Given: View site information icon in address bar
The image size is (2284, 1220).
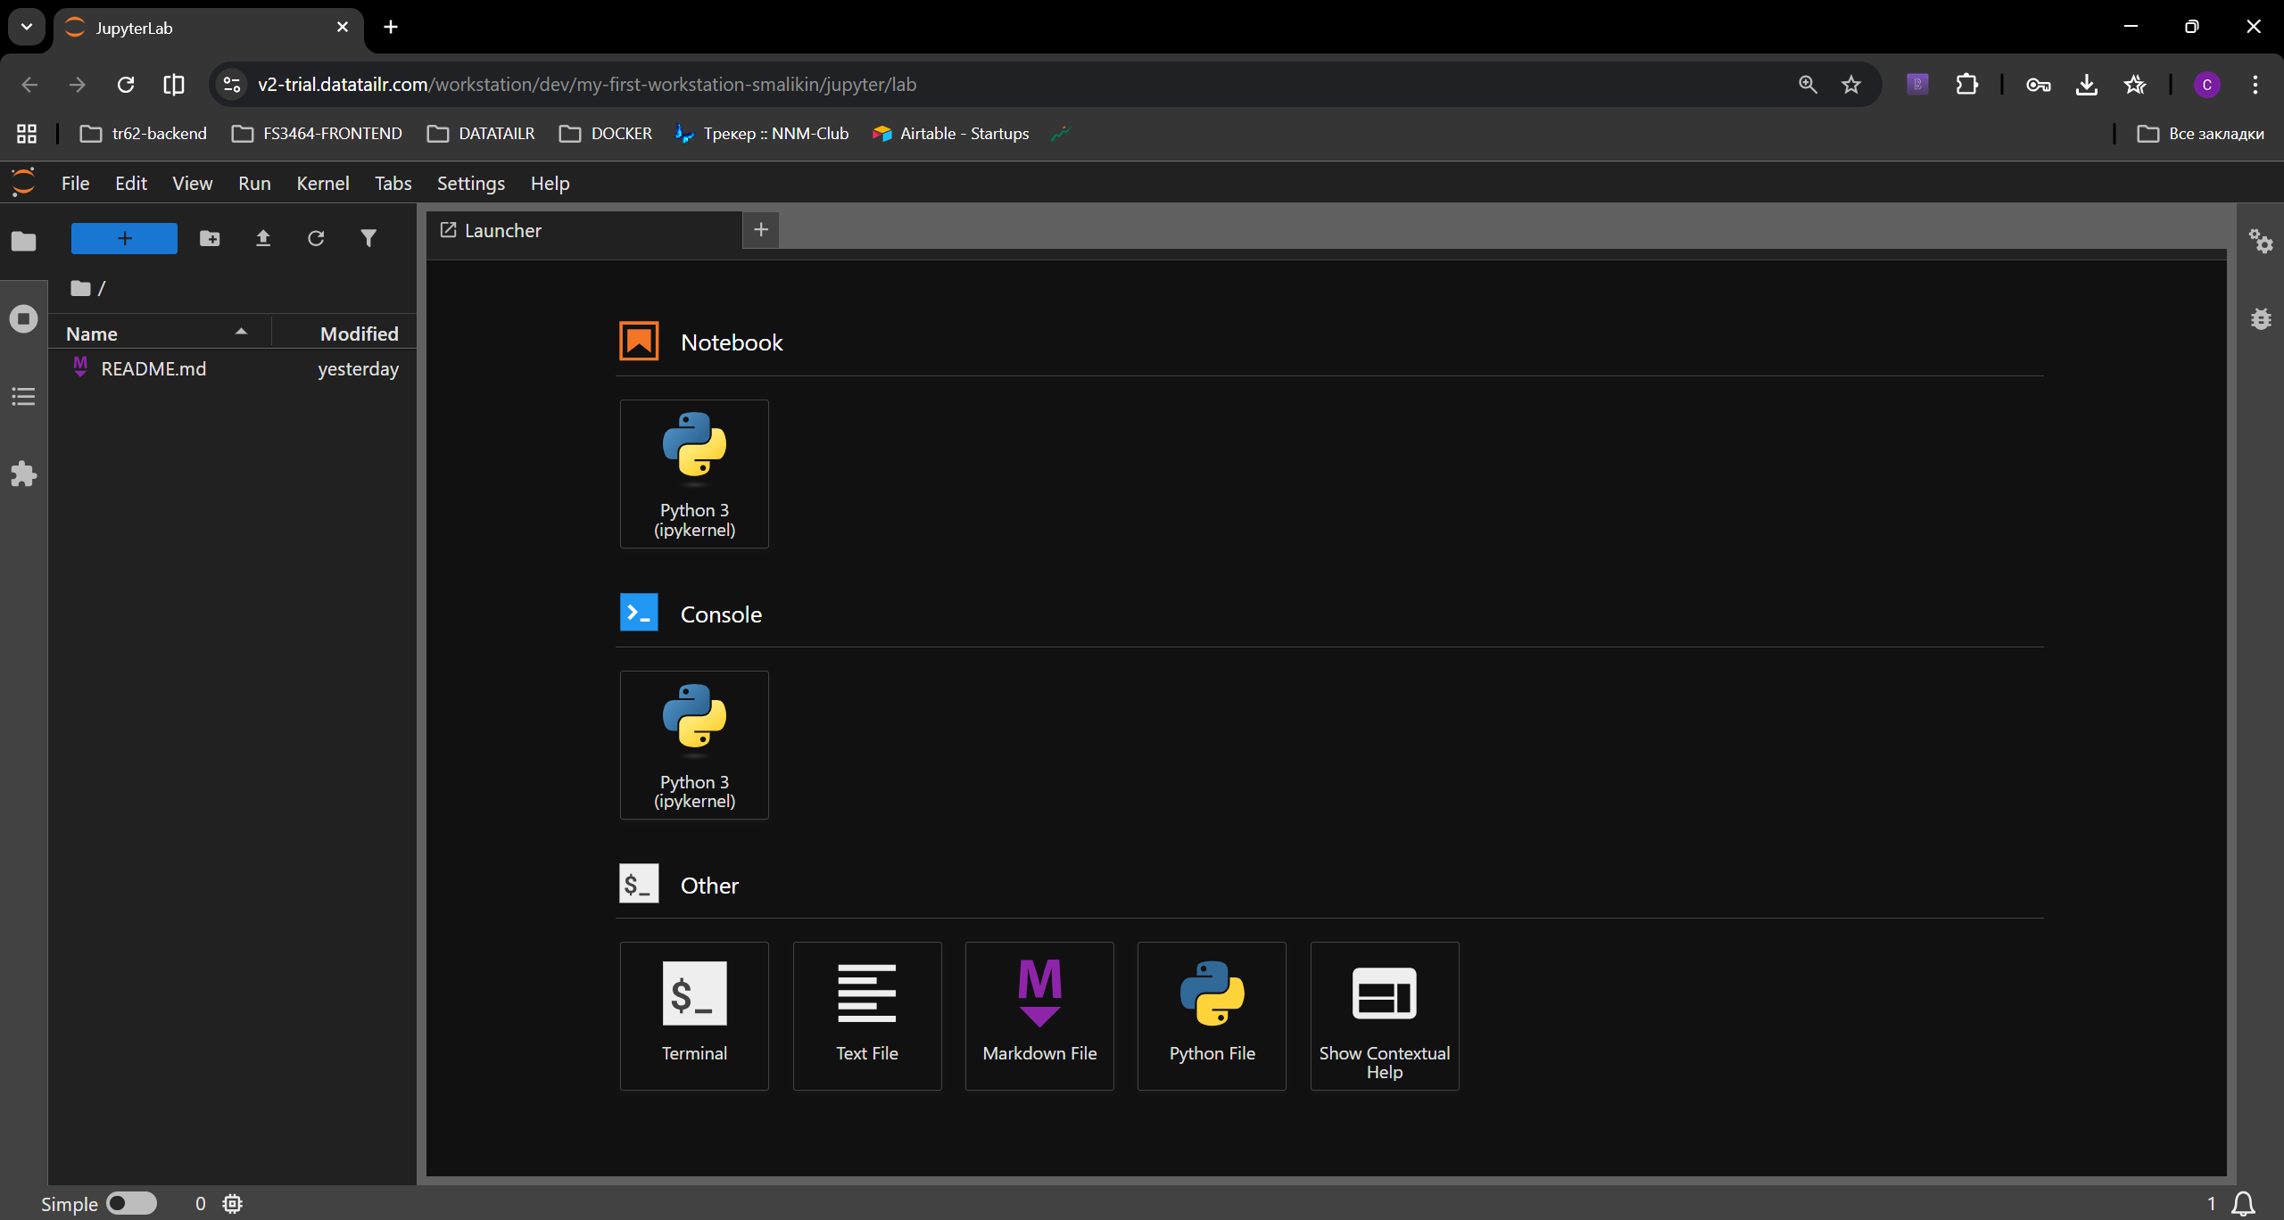Looking at the screenshot, I should coord(232,85).
